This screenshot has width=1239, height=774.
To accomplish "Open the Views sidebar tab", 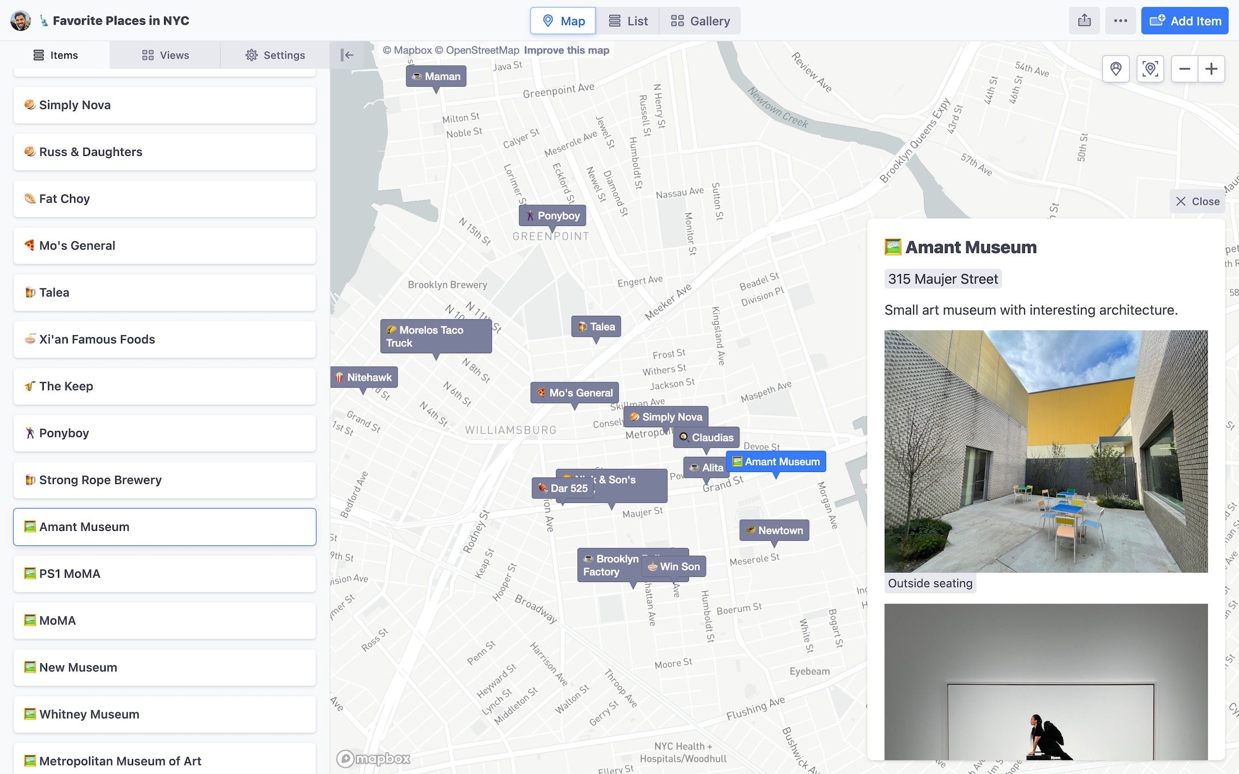I will [x=165, y=55].
